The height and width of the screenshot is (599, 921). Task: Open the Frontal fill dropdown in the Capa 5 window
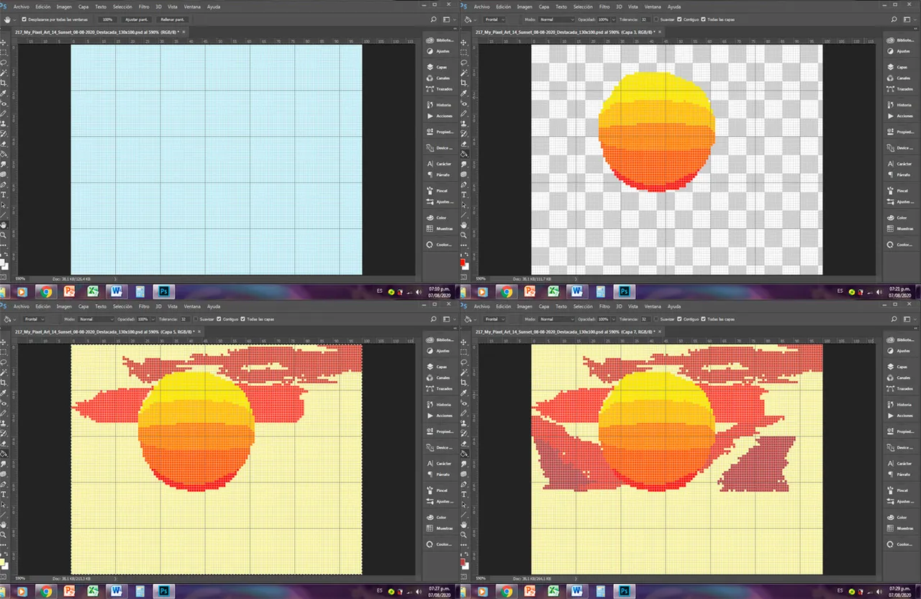(35, 319)
